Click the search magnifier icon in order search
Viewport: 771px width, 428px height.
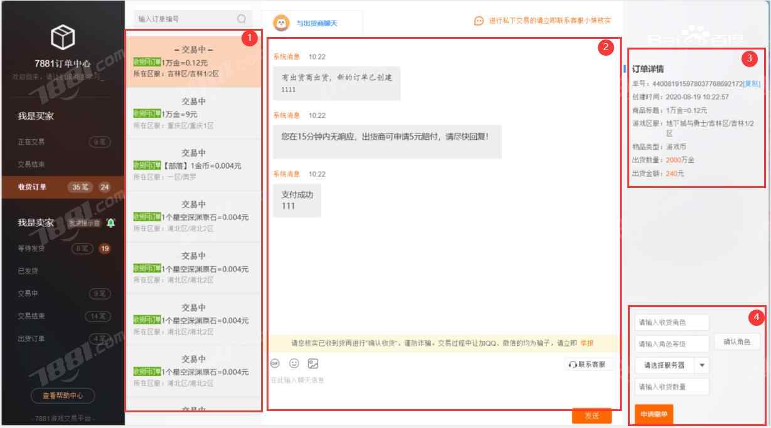pos(242,19)
